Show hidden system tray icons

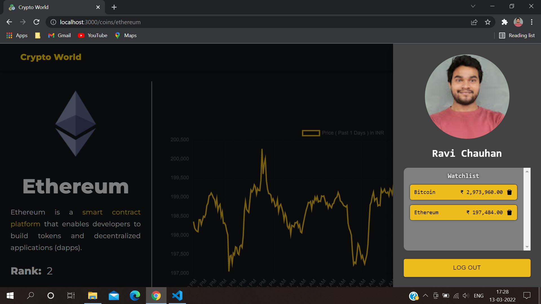tap(425, 296)
